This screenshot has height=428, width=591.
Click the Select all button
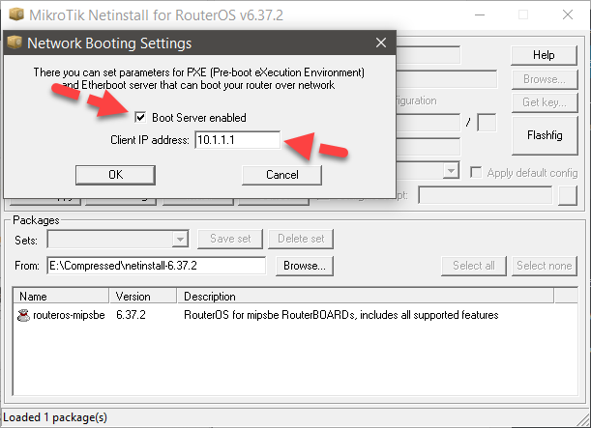474,266
